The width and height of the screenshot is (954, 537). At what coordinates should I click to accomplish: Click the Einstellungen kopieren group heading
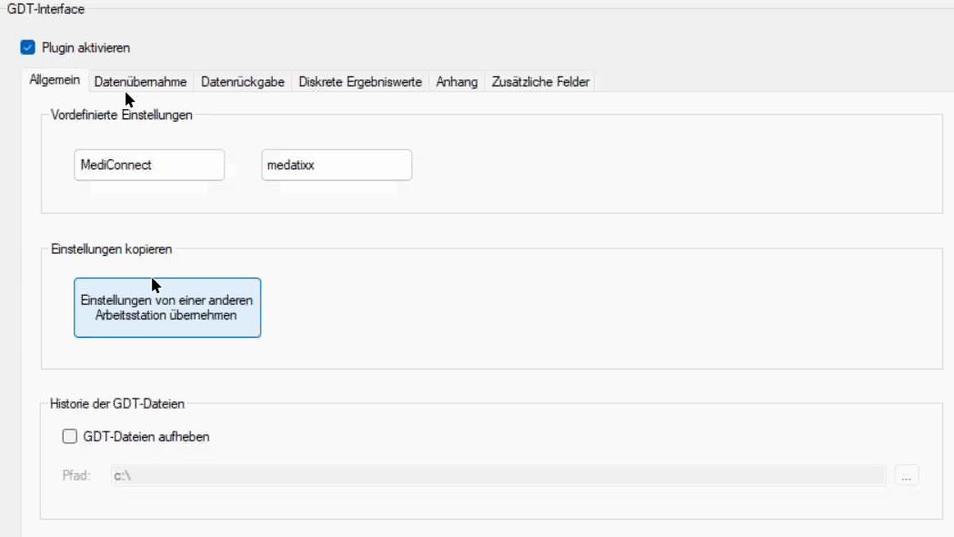click(111, 248)
